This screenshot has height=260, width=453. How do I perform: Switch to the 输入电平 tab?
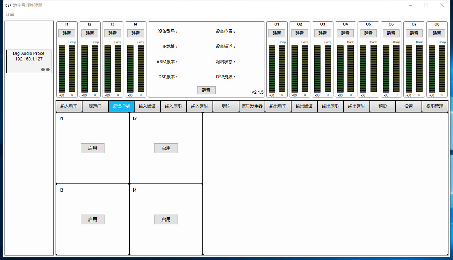[69, 106]
